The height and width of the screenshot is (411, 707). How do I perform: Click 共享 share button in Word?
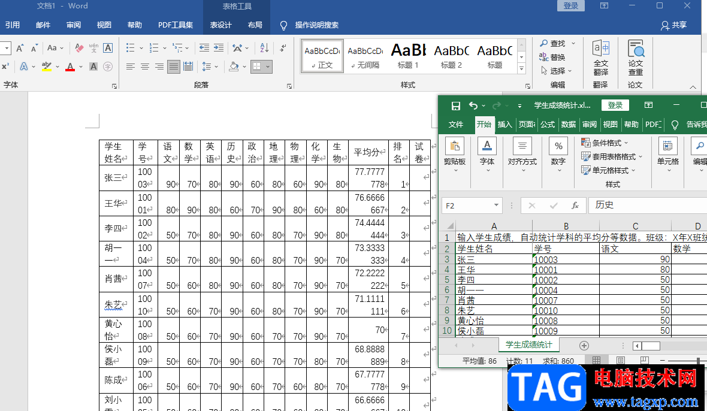coord(673,25)
